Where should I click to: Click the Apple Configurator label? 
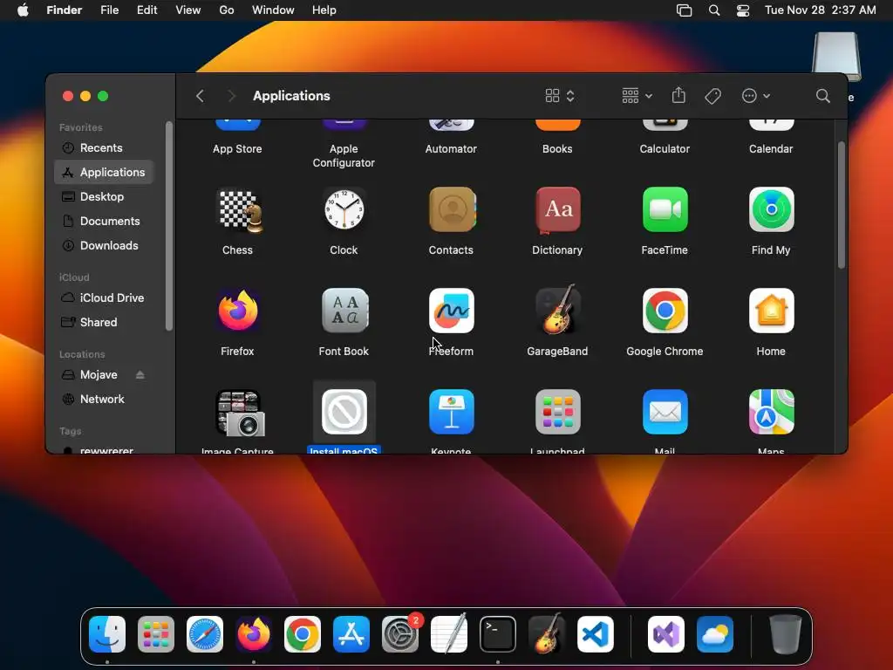pyautogui.click(x=344, y=155)
